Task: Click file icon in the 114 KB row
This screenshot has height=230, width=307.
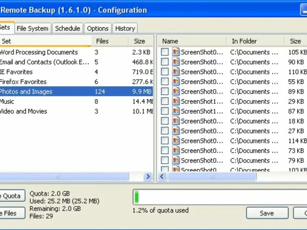Action: 176,140
